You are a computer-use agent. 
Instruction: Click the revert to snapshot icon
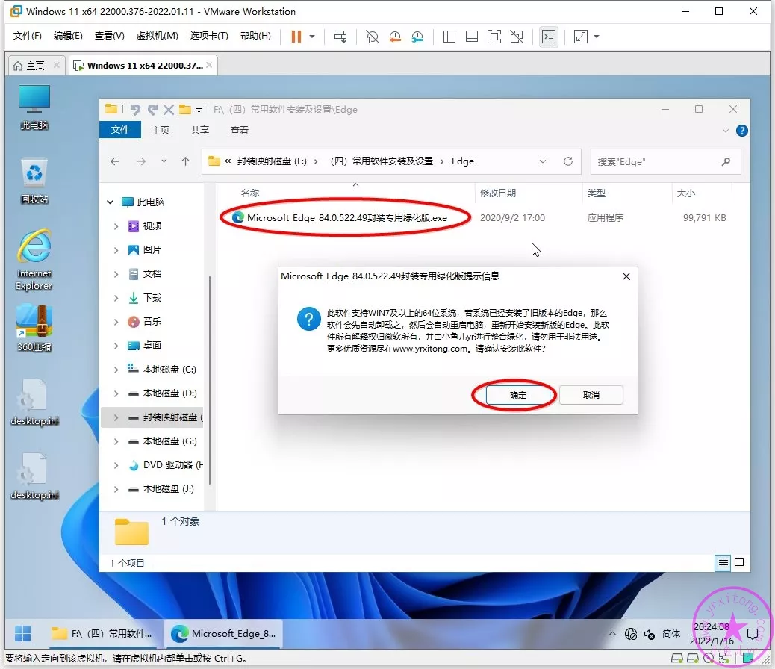click(395, 37)
